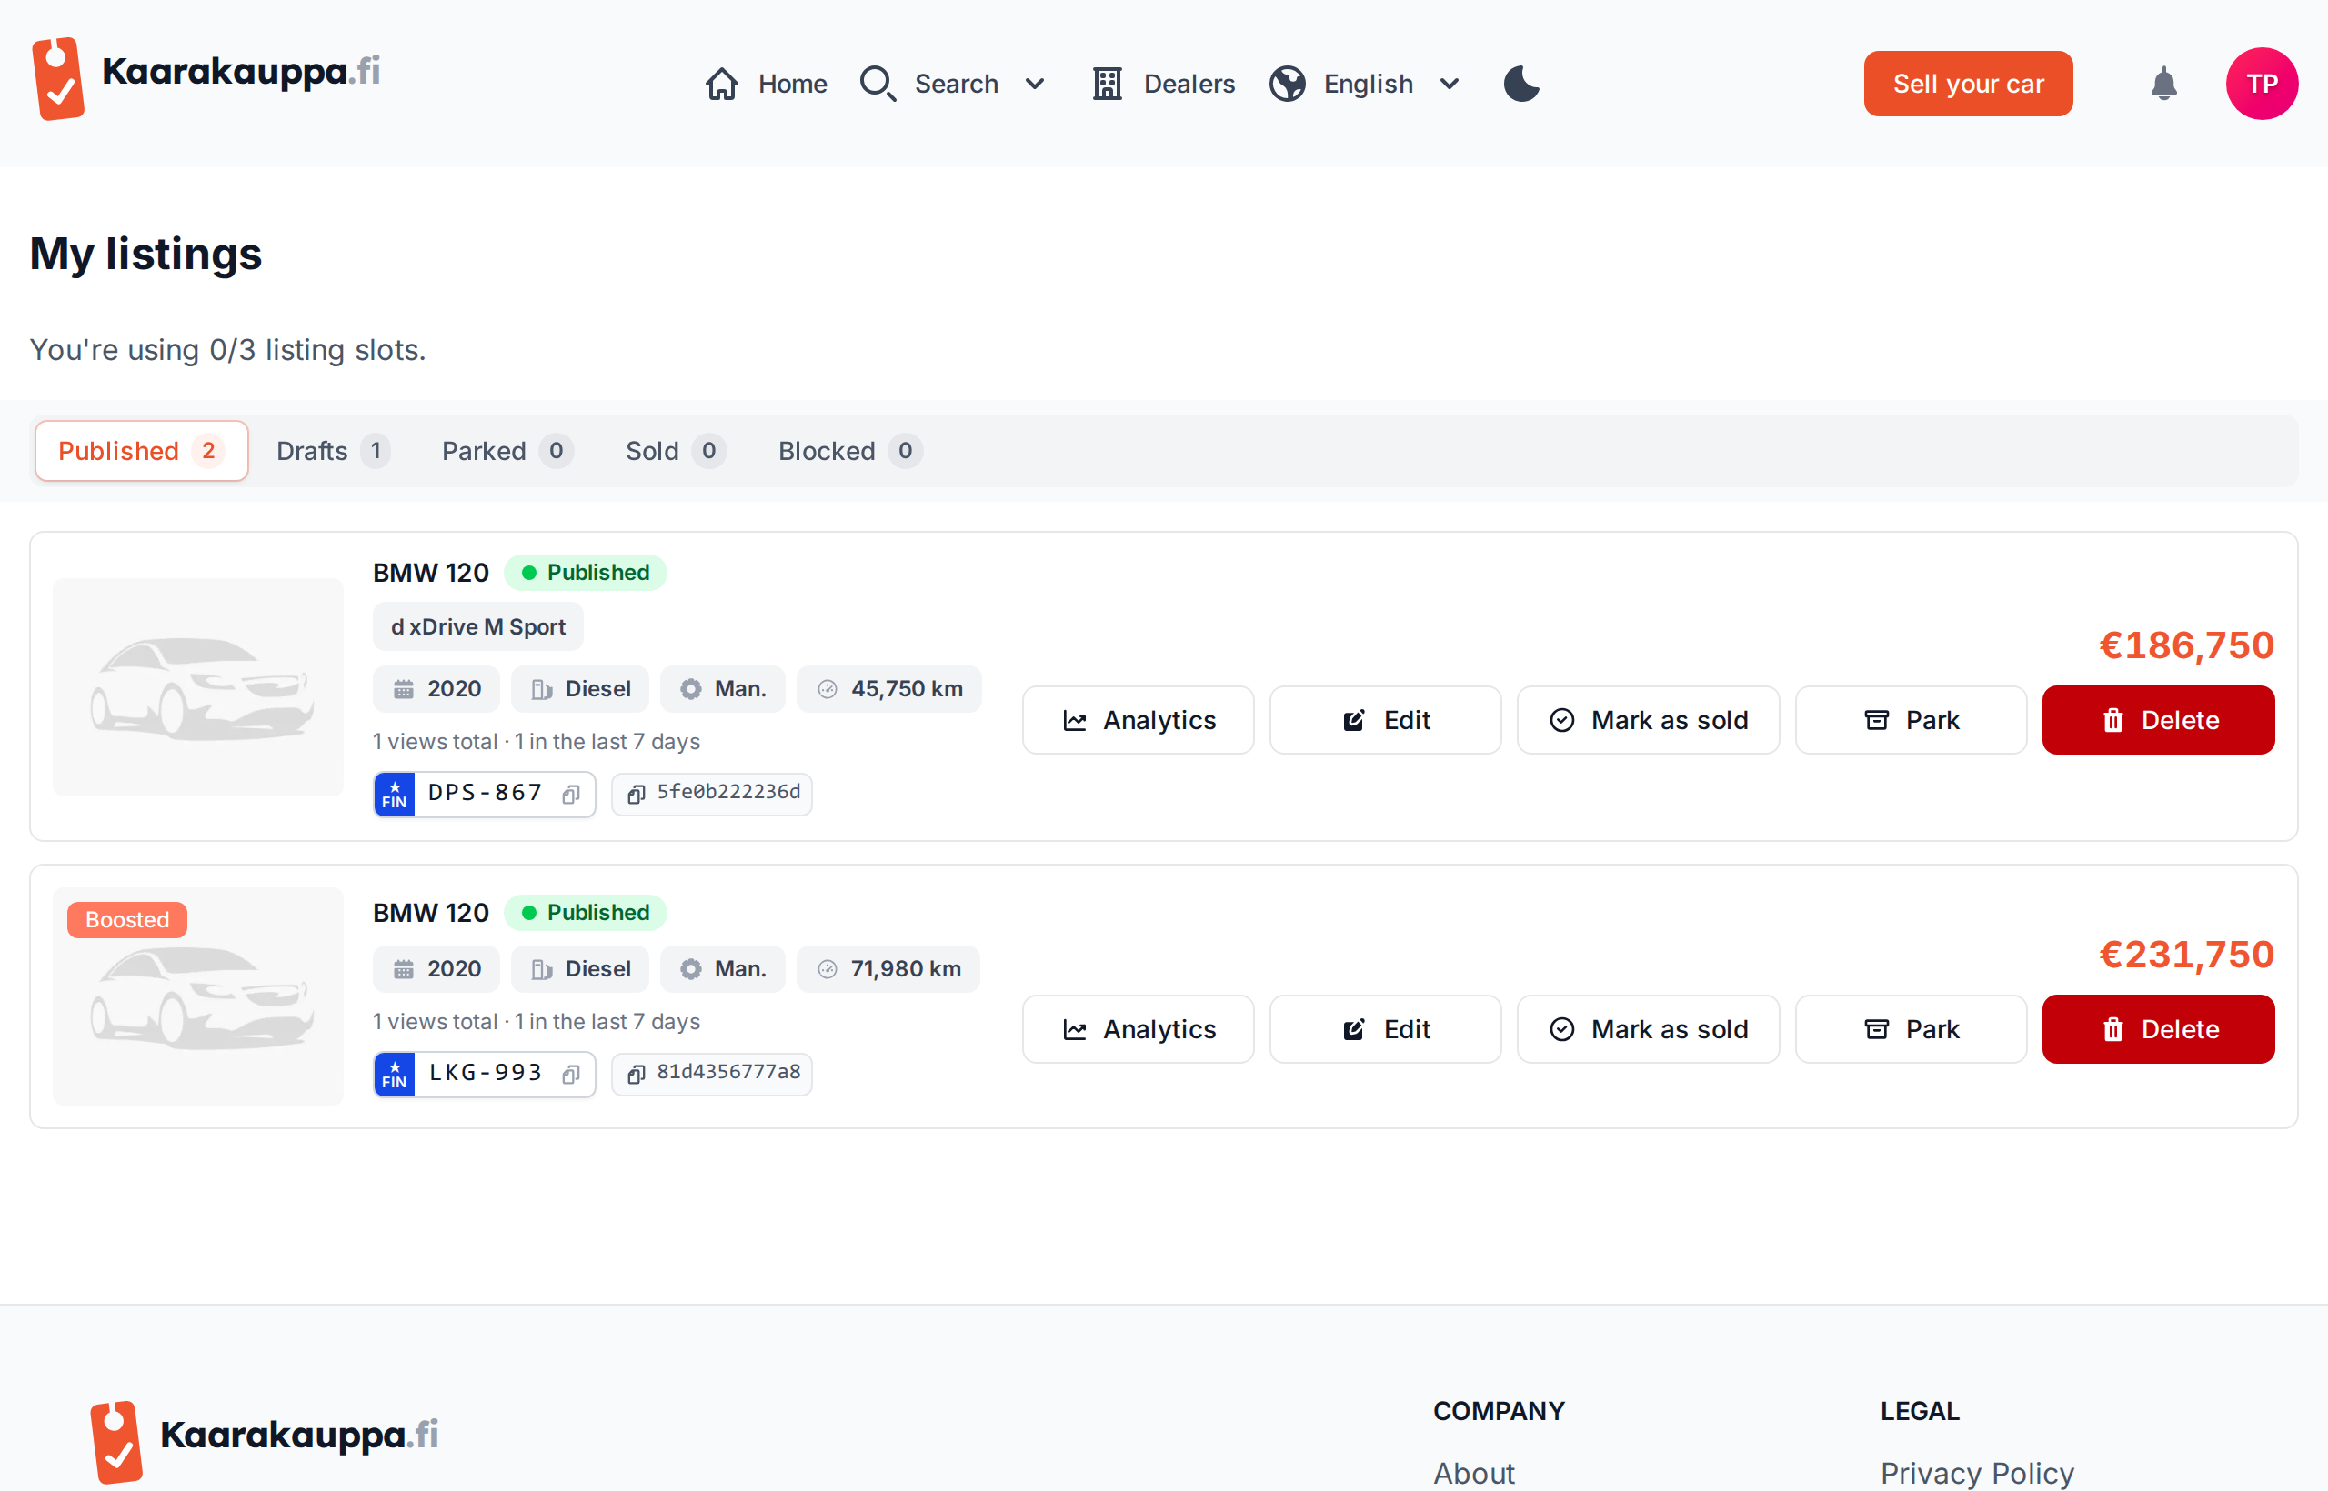Click the BMW 120 title of LKG-993 listing
This screenshot has height=1491, width=2328.
[431, 913]
